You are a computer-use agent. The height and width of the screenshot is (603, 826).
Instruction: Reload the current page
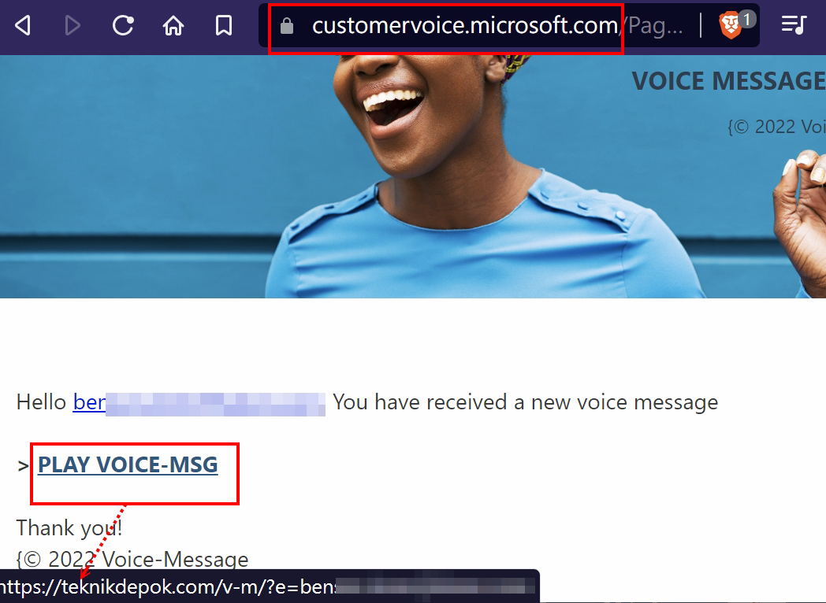123,24
